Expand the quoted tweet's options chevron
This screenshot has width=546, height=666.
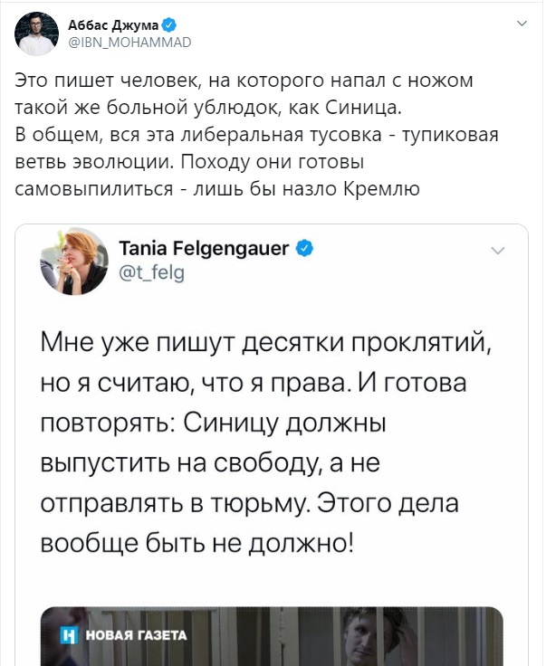pos(495,251)
